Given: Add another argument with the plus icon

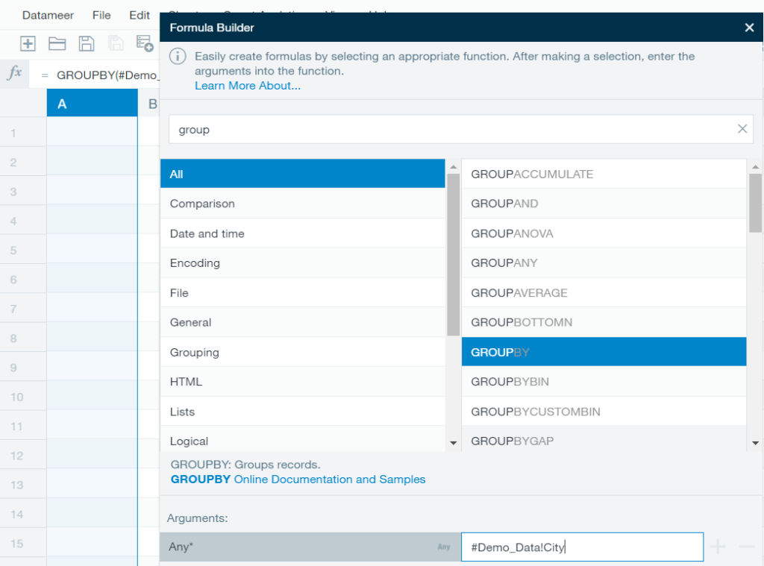Looking at the screenshot, I should point(717,547).
